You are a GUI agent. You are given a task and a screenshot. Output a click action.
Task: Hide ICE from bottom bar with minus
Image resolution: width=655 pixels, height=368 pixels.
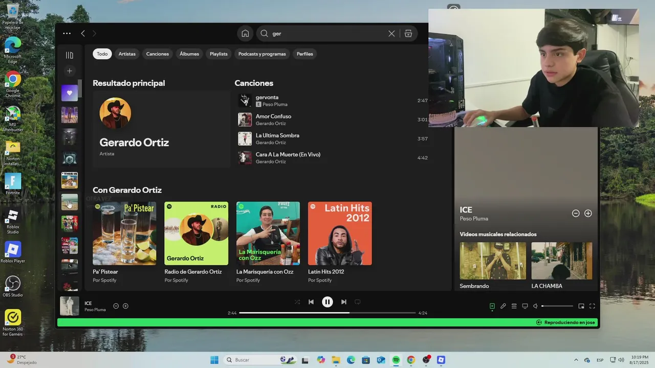click(x=116, y=306)
